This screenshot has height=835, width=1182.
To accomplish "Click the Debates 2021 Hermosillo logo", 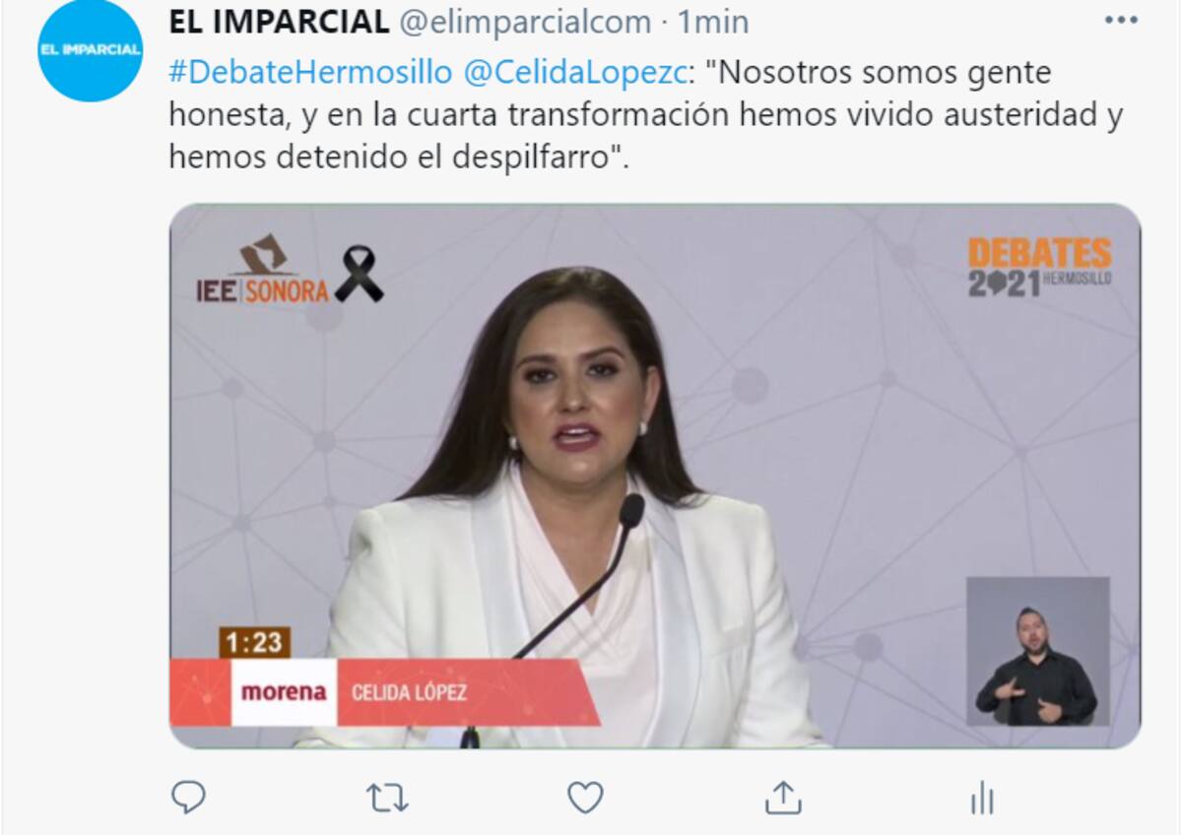I will 1040,267.
